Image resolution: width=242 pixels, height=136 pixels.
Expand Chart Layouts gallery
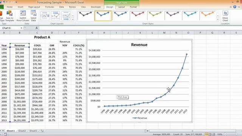(x=73, y=20)
